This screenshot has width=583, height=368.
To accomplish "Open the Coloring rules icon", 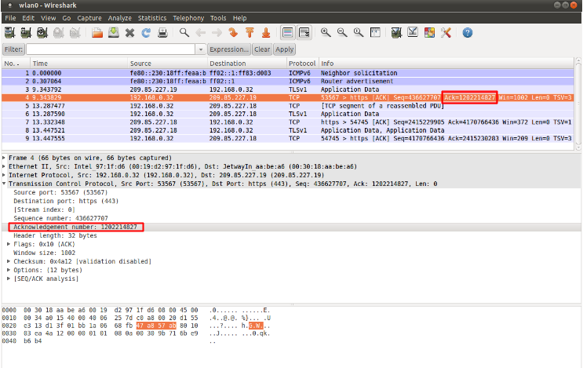I will click(429, 33).
